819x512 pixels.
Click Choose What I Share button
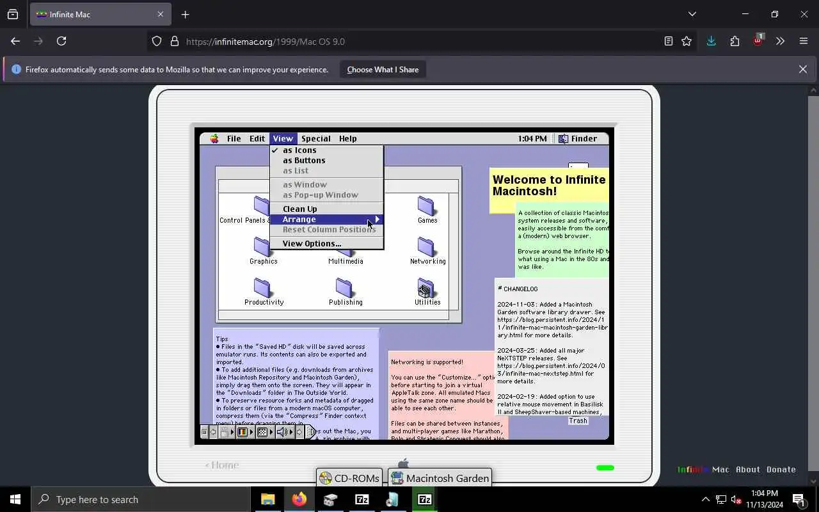point(383,69)
